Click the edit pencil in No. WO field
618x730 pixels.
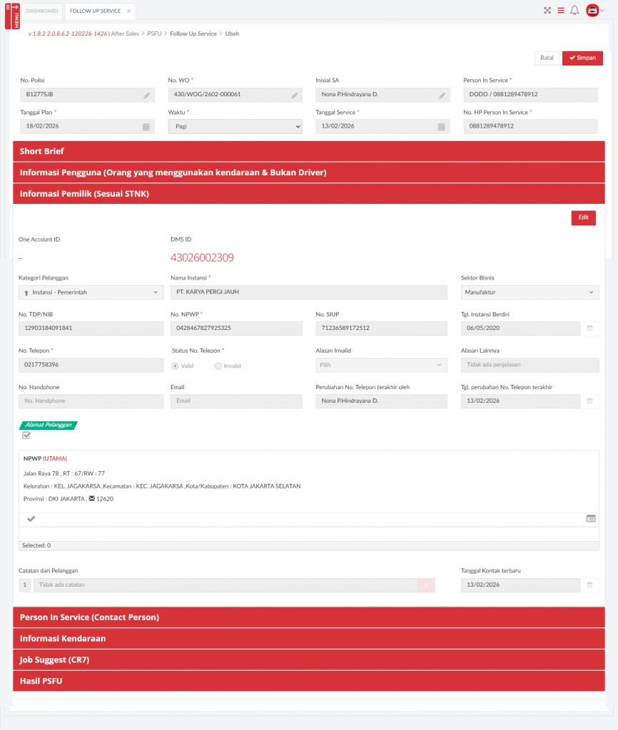294,95
